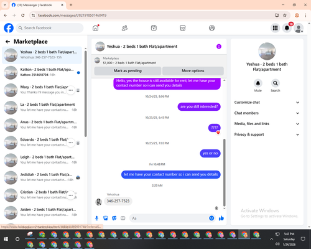Open options menu on Edoardo conversation
This screenshot has height=249, width=311.
71,143
